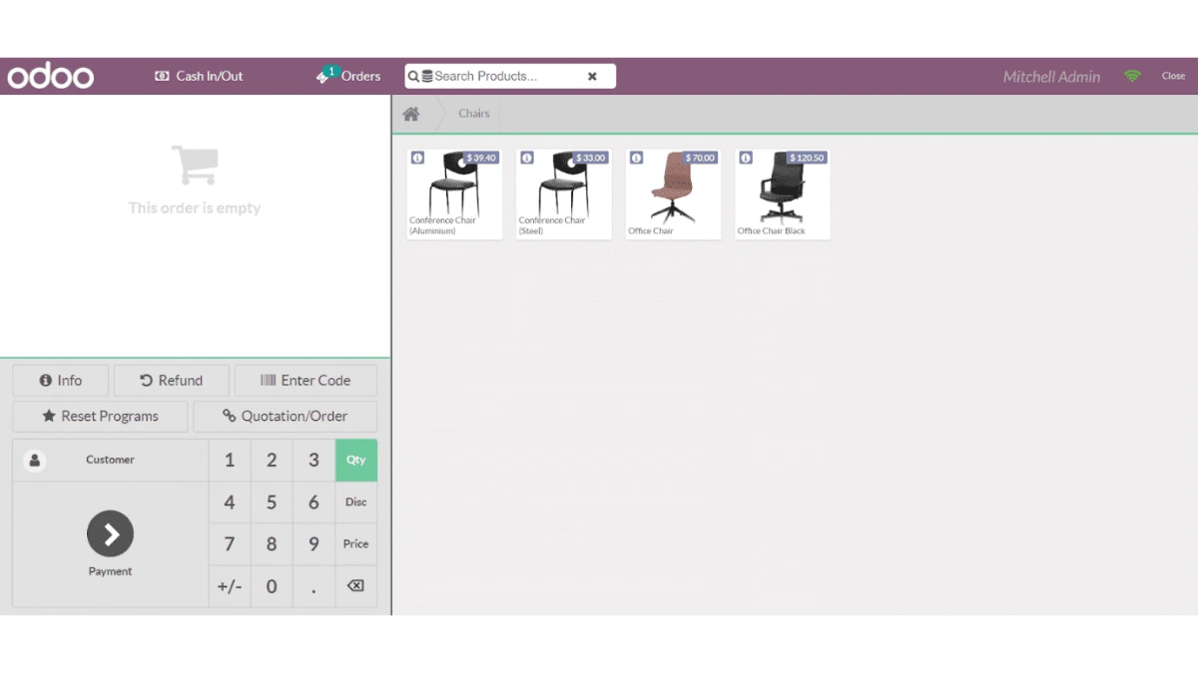Tap the decimal point key
The height and width of the screenshot is (673, 1198).
[x=313, y=586]
